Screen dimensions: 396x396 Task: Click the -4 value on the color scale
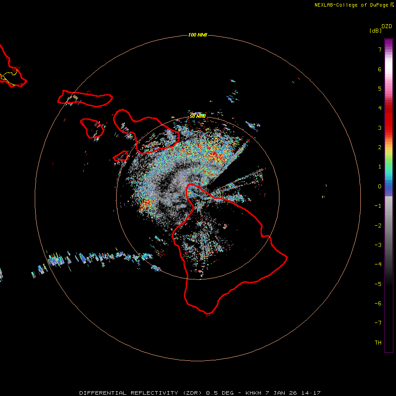pyautogui.click(x=378, y=264)
